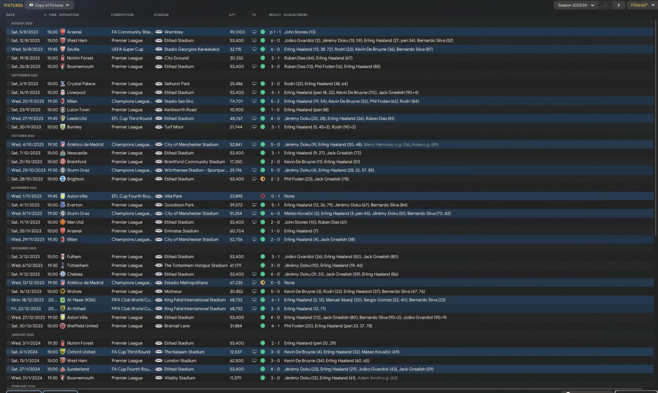658x393 pixels.
Task: Click the Luton Town club badge
Action: pyautogui.click(x=63, y=110)
